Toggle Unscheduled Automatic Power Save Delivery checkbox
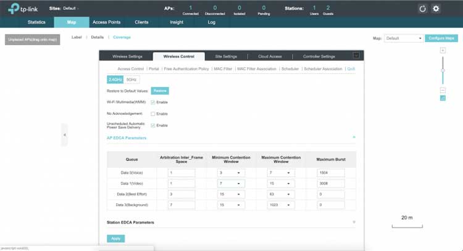The image size is (463, 251). click(153, 125)
